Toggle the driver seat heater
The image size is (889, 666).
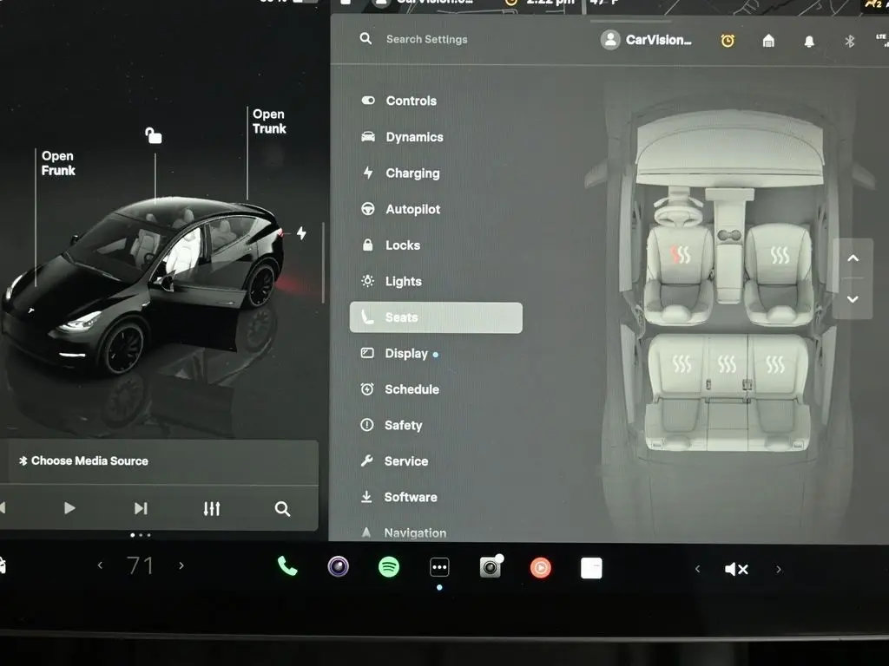(x=682, y=255)
